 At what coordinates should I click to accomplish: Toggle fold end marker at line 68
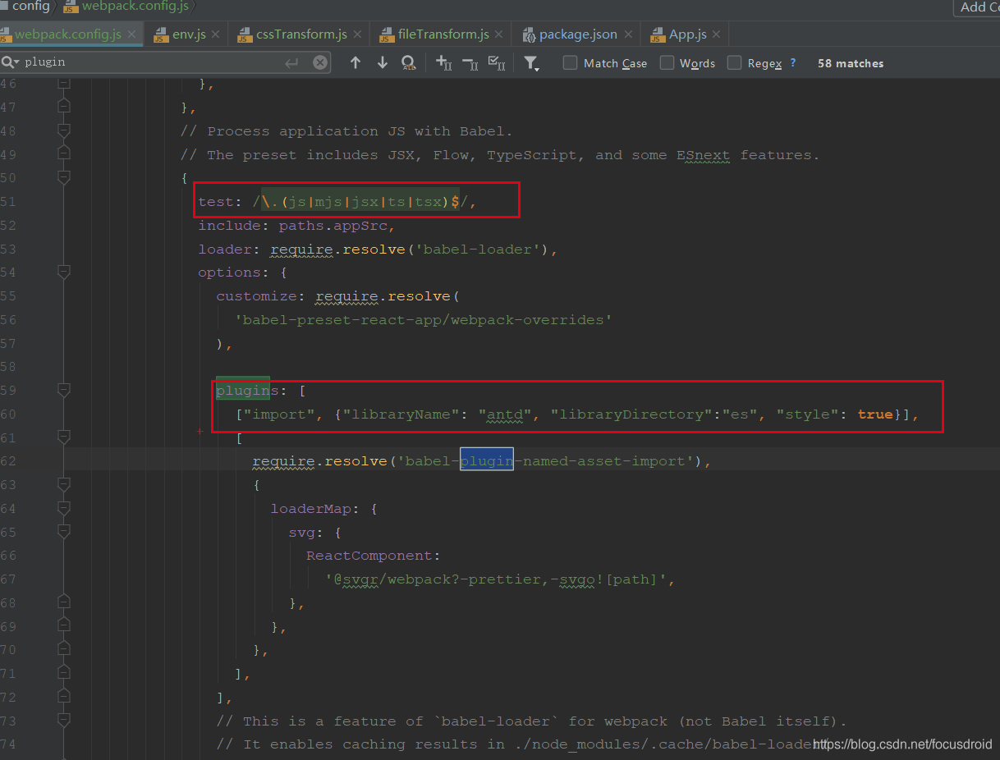[64, 602]
